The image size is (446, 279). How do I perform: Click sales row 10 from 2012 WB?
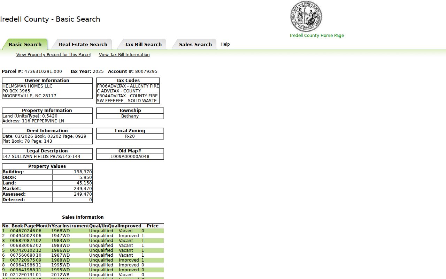pyautogui.click(x=83, y=275)
